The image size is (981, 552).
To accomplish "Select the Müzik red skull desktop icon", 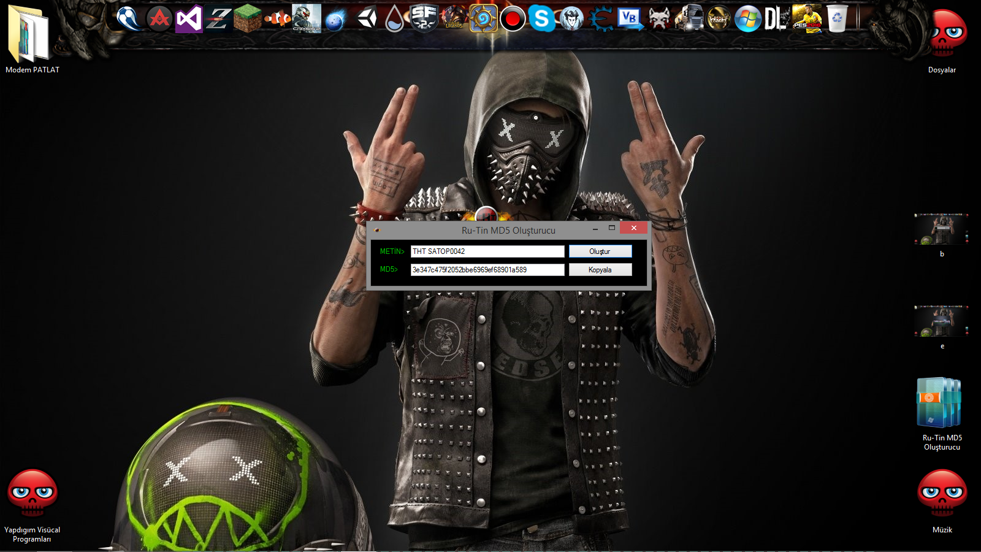I will point(942,502).
